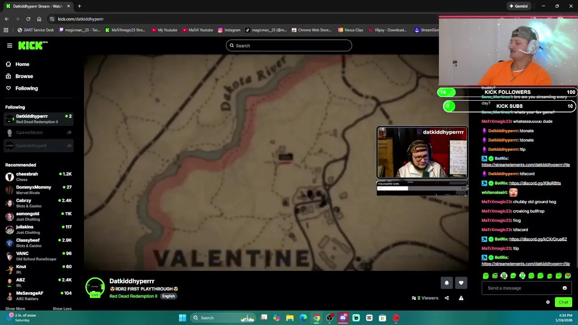The width and height of the screenshot is (578, 325).
Task: Open the discord.gg/K9pR8tts link
Action: tap(535, 183)
